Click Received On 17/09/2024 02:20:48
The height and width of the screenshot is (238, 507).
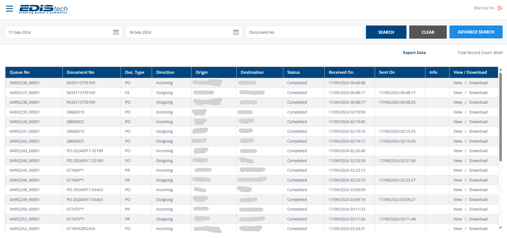point(347,151)
